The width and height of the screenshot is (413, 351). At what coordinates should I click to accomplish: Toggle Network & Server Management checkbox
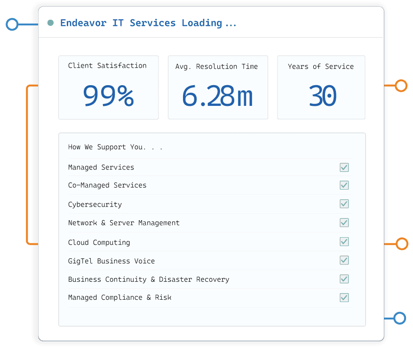click(x=344, y=223)
